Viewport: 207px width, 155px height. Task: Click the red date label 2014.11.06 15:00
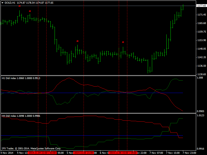tap(119, 153)
